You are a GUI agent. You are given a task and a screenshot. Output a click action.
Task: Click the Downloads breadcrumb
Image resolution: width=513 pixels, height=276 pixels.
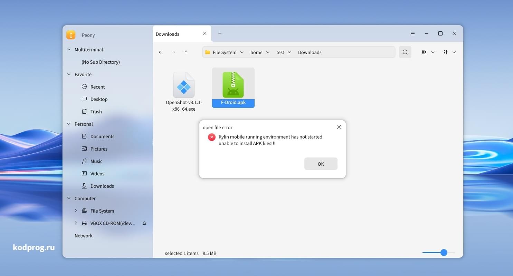point(310,52)
